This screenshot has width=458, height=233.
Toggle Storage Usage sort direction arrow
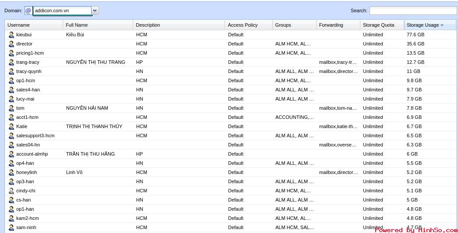[442, 25]
